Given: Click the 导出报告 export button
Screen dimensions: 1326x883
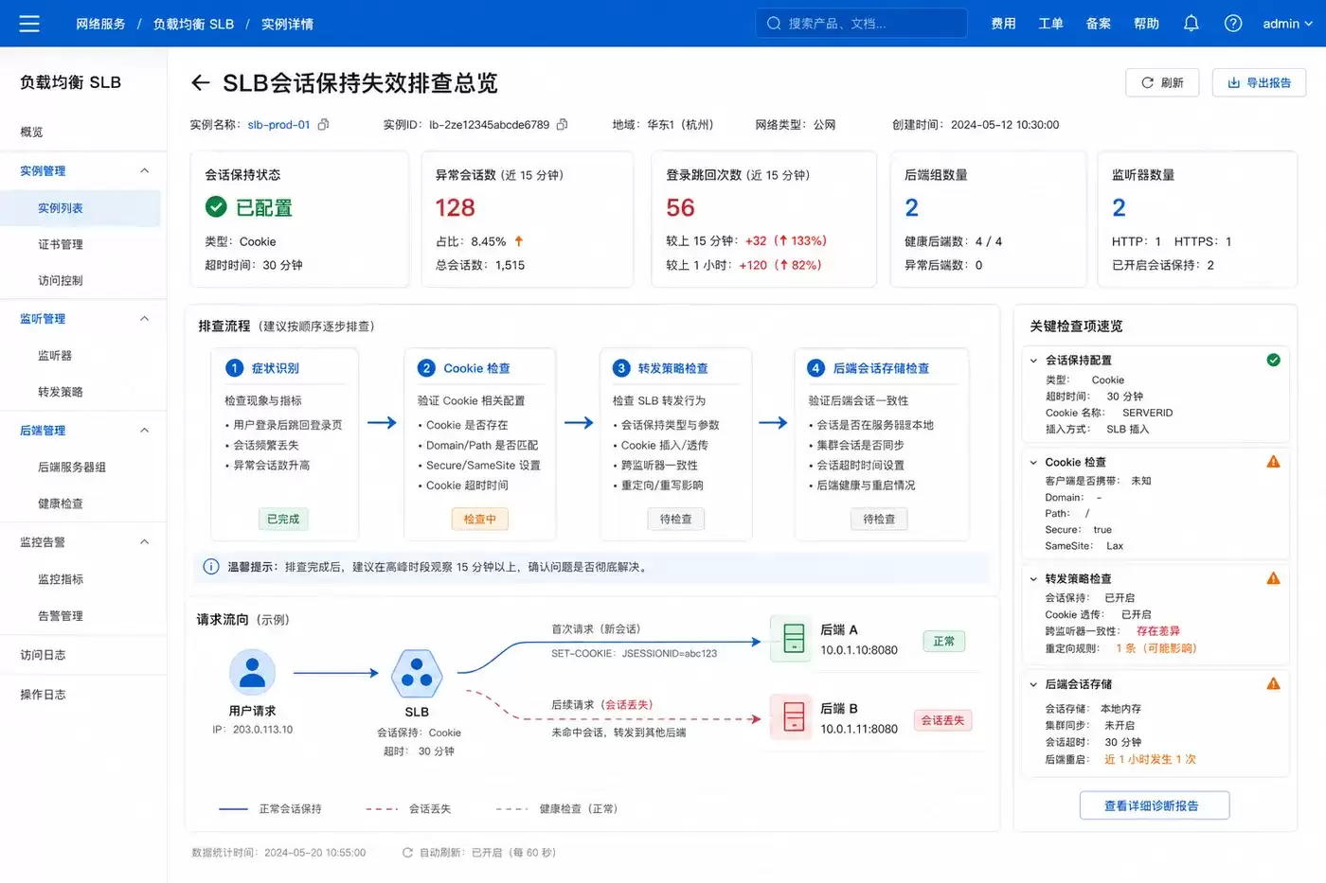Looking at the screenshot, I should [1259, 82].
